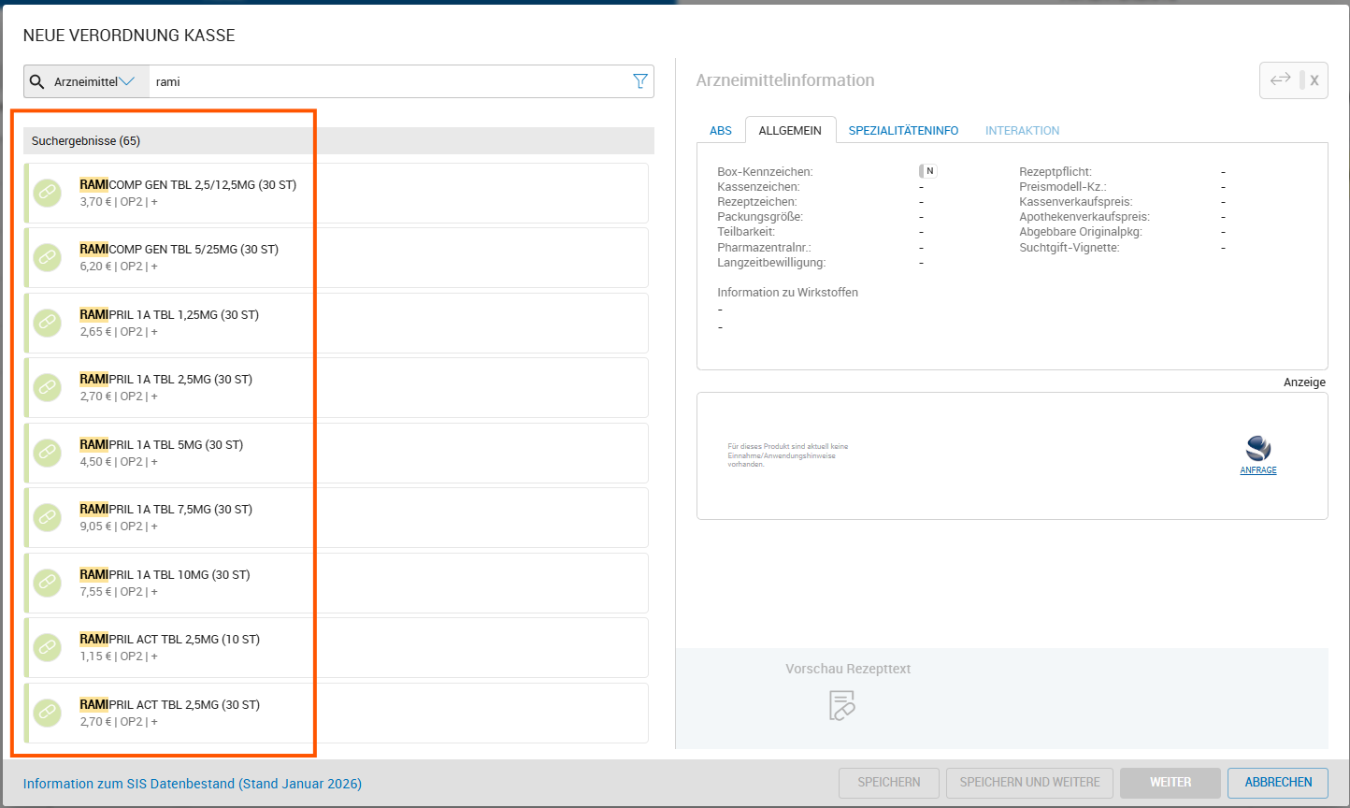The image size is (1350, 808).
Task: Toggle the Box-Kennzeichen N indicator
Action: pos(927,171)
